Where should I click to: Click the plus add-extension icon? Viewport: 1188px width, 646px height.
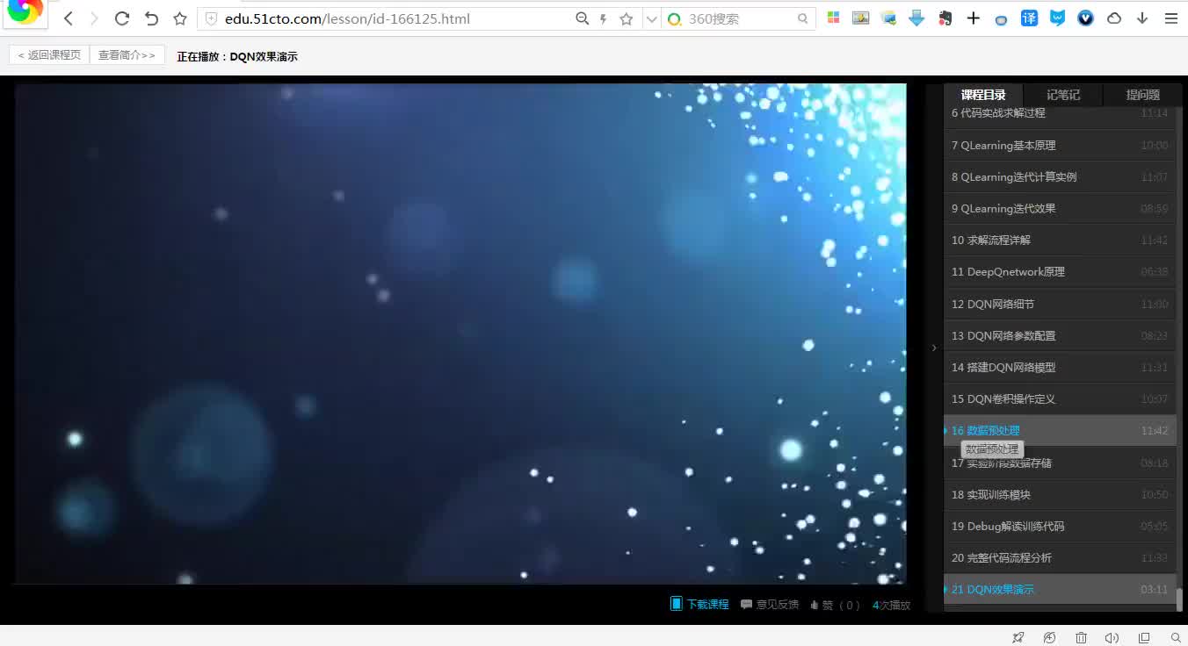tap(973, 18)
